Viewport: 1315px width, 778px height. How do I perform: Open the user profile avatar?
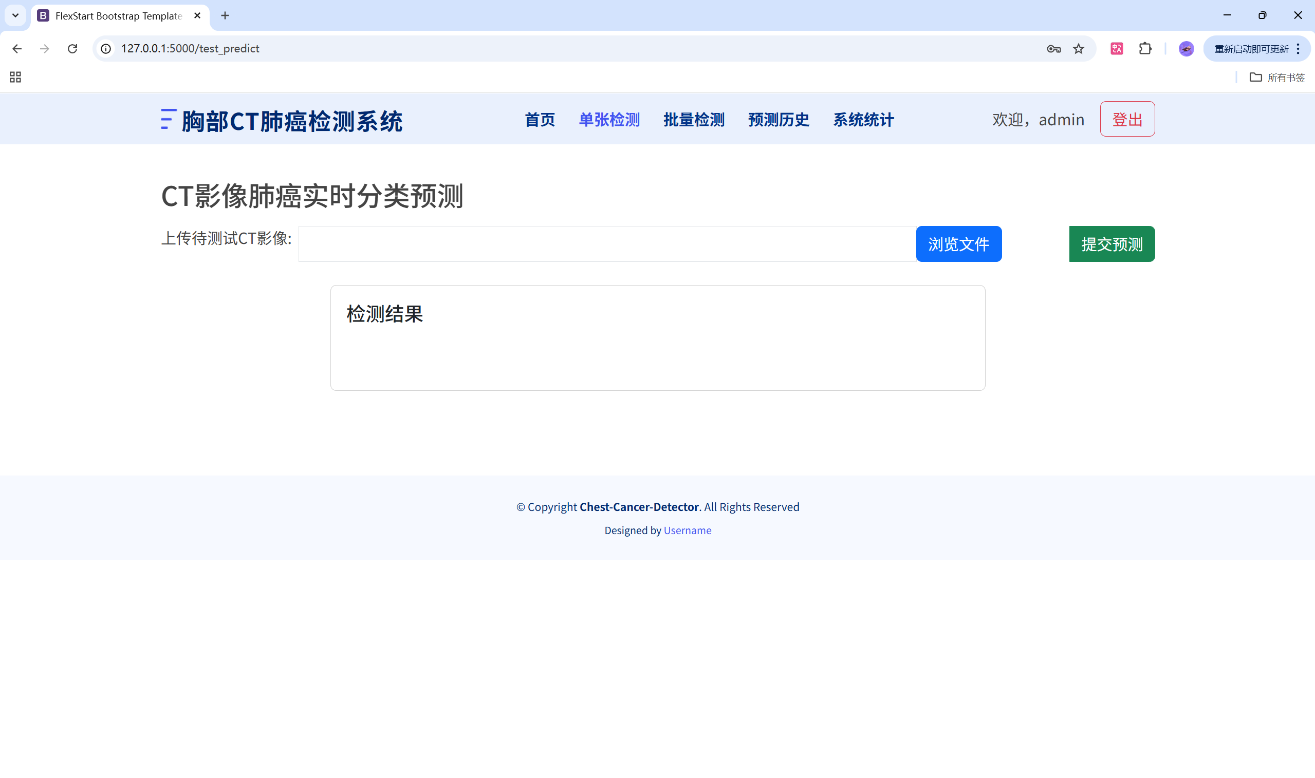point(1186,49)
